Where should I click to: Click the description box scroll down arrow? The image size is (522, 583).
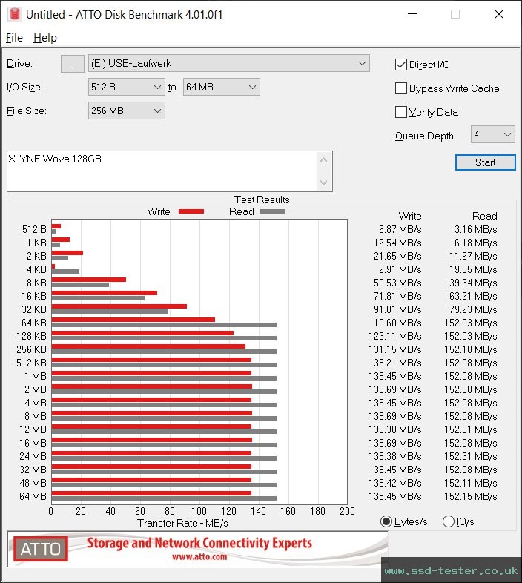[x=323, y=182]
